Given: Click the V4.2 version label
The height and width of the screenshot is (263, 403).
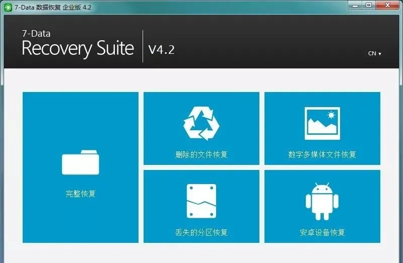Looking at the screenshot, I should (x=161, y=49).
